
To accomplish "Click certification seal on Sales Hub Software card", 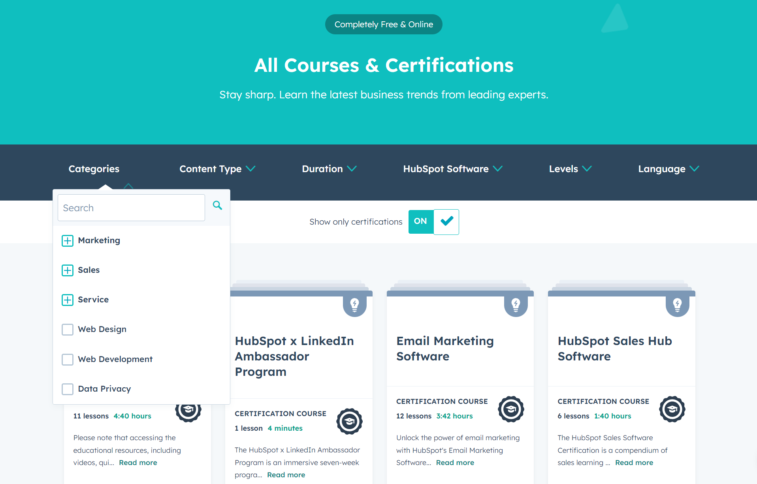I will coord(672,409).
